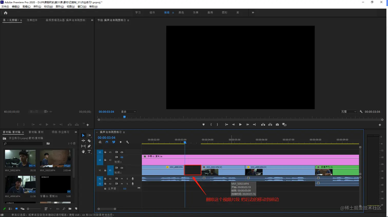Add marker in Program monitor

click(203, 125)
